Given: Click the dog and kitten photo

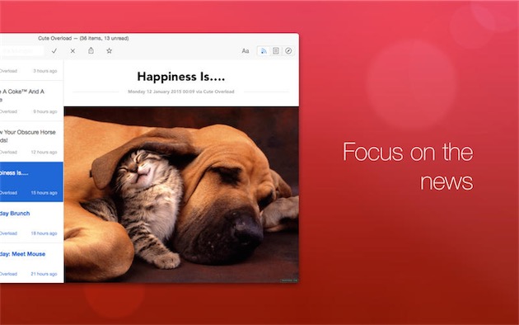Looking at the screenshot, I should pyautogui.click(x=181, y=195).
